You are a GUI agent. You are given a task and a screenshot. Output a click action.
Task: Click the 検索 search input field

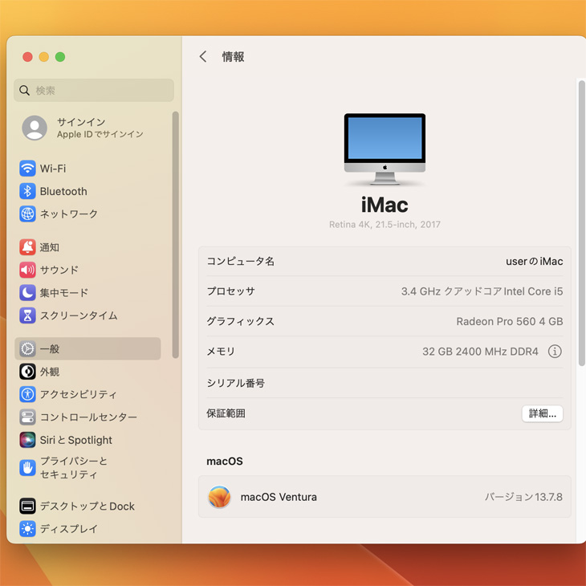click(x=94, y=91)
